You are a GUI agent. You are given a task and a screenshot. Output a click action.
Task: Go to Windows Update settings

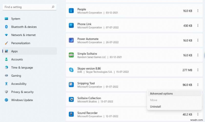pyautogui.click(x=22, y=100)
